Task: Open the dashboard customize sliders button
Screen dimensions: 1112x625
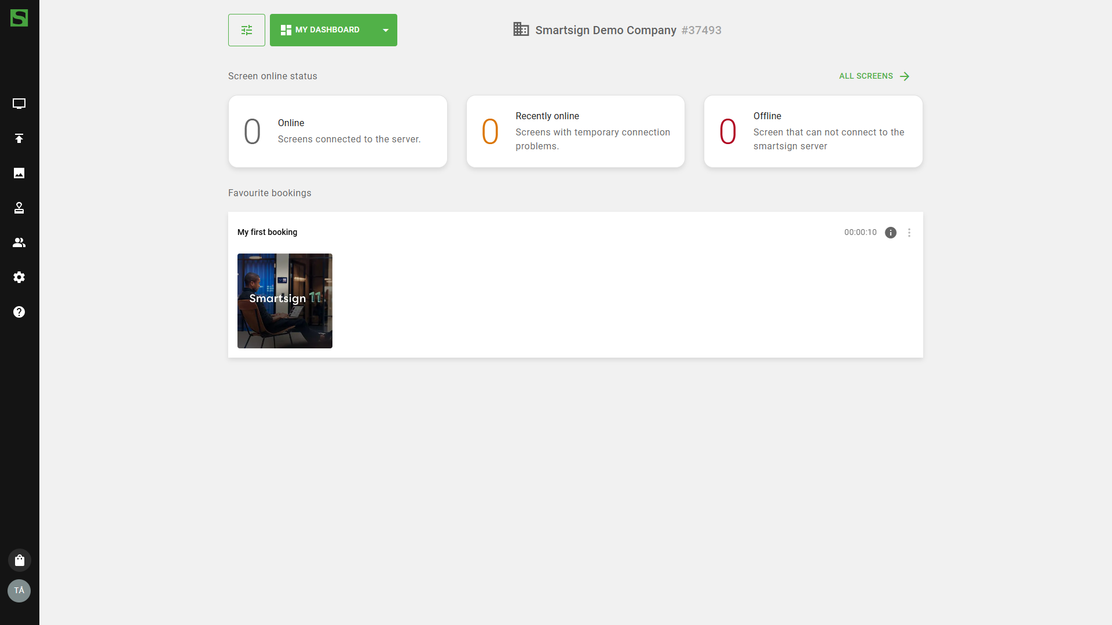Action: (247, 30)
